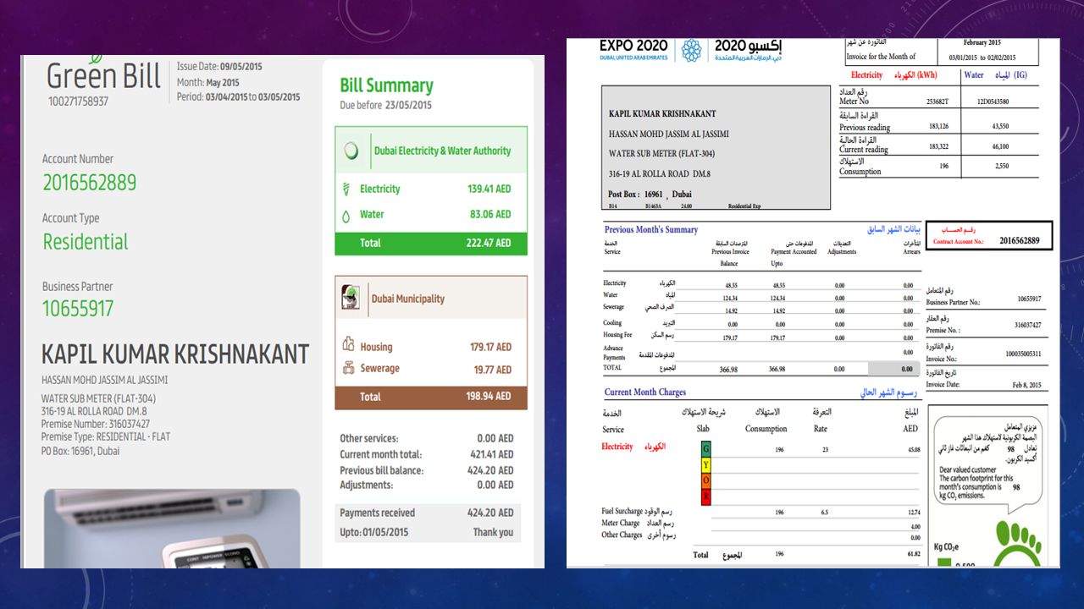Image resolution: width=1084 pixels, height=609 pixels.
Task: Click Period 03/04/2015 to 03/05/2015
Action: point(238,97)
